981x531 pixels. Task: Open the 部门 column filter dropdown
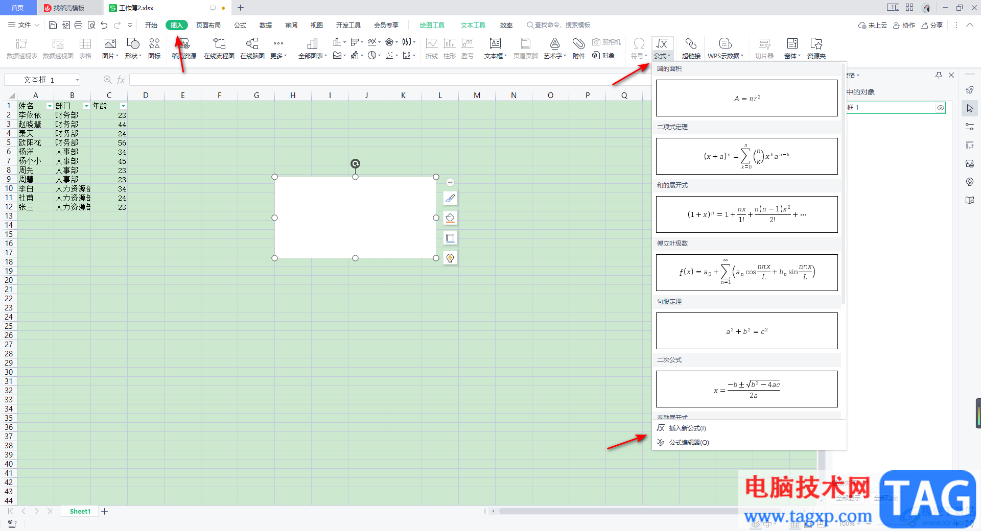click(x=86, y=106)
